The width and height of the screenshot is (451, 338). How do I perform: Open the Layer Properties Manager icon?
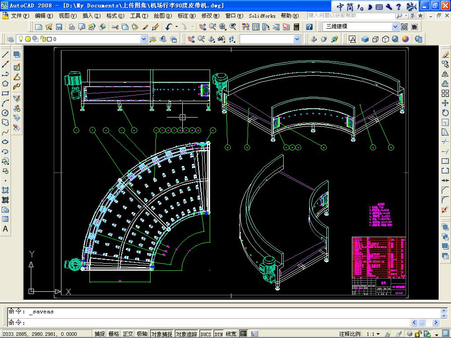click(11, 39)
